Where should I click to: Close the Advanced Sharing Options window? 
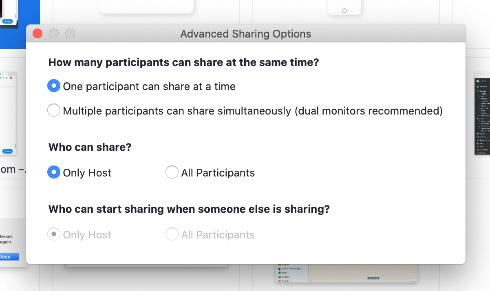pyautogui.click(x=38, y=33)
